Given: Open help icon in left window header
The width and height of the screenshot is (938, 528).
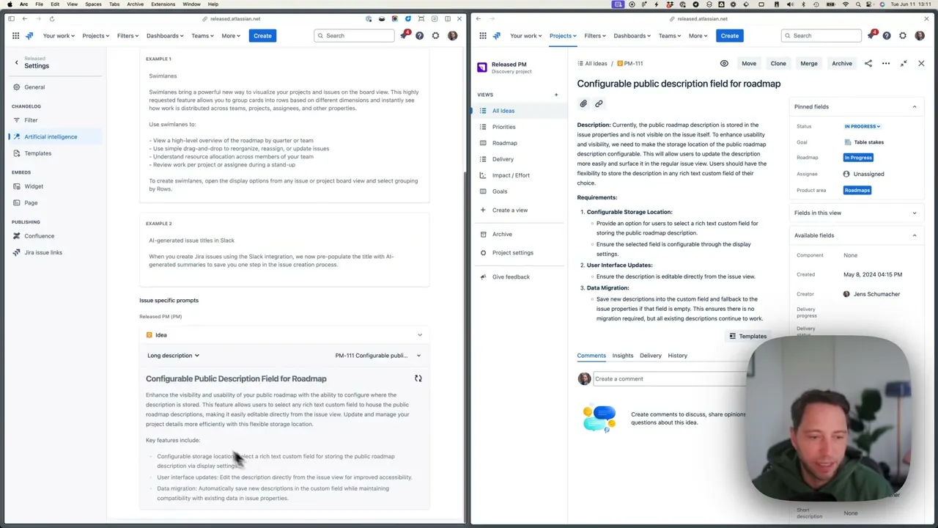Looking at the screenshot, I should [x=419, y=35].
